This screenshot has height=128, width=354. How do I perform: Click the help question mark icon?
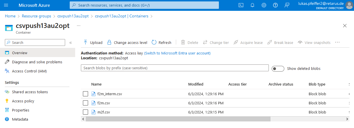275,5
